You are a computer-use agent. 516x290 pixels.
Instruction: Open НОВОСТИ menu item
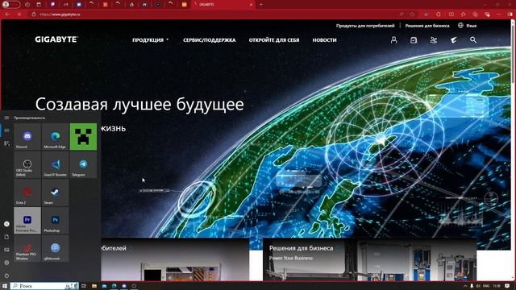324,40
